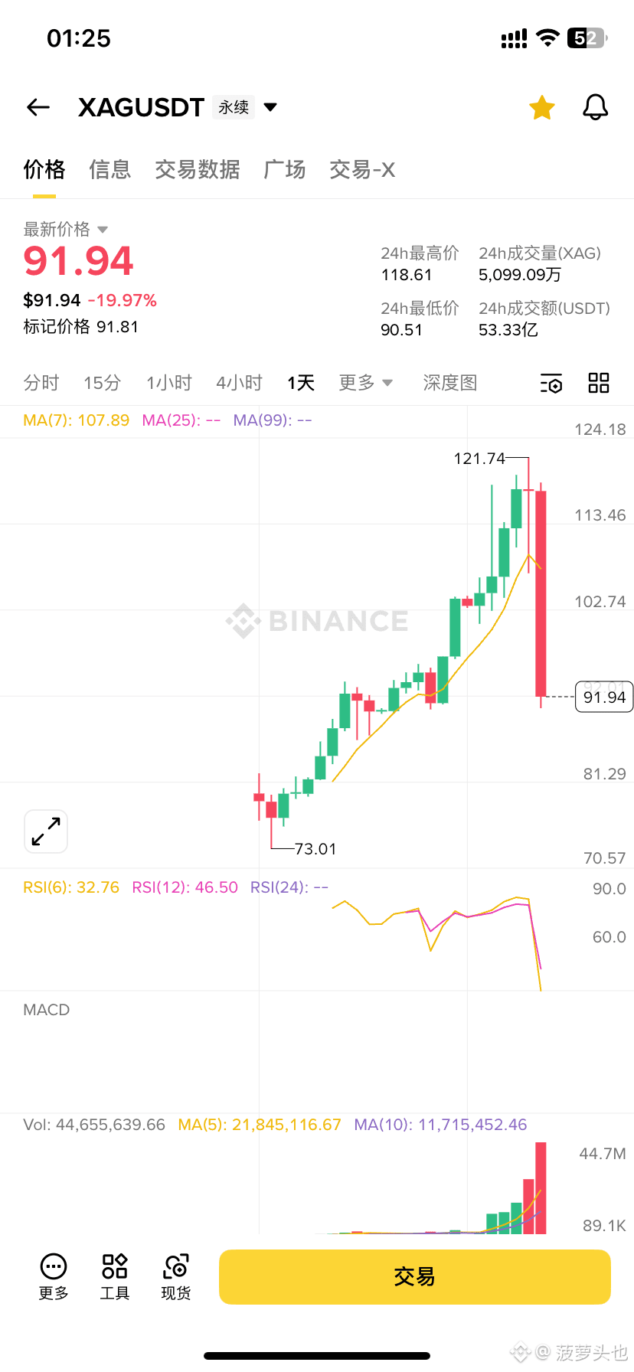Viewport: 634px width, 1372px height.
Task: Tap the 91.94 current price marker
Action: [604, 697]
